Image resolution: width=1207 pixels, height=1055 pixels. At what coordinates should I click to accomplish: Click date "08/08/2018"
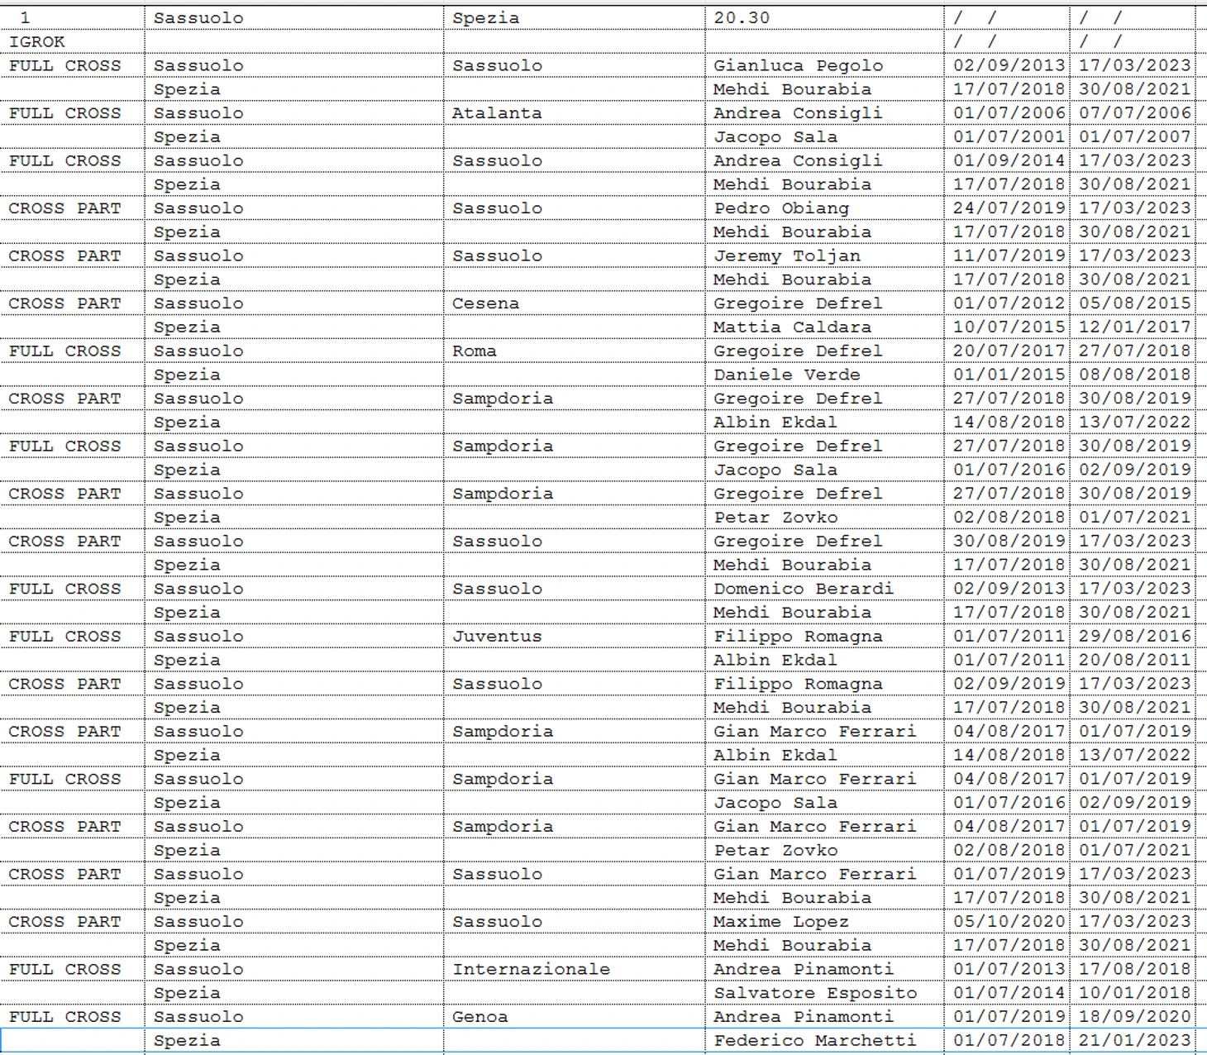tap(1135, 375)
